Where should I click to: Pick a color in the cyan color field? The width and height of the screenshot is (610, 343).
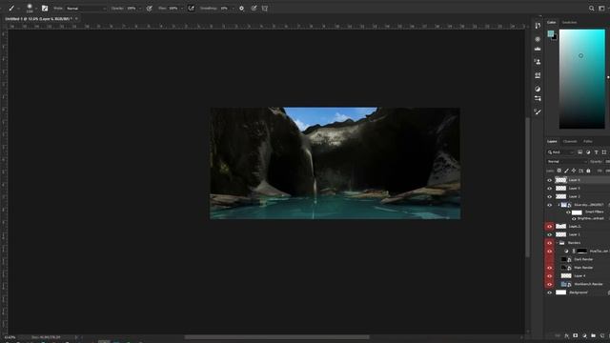tap(582, 79)
